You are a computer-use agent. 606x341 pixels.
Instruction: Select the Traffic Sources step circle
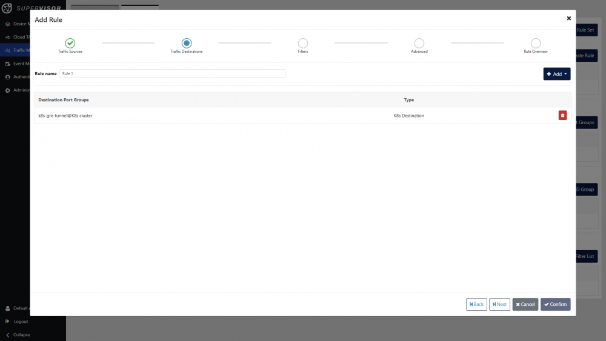[x=70, y=43]
